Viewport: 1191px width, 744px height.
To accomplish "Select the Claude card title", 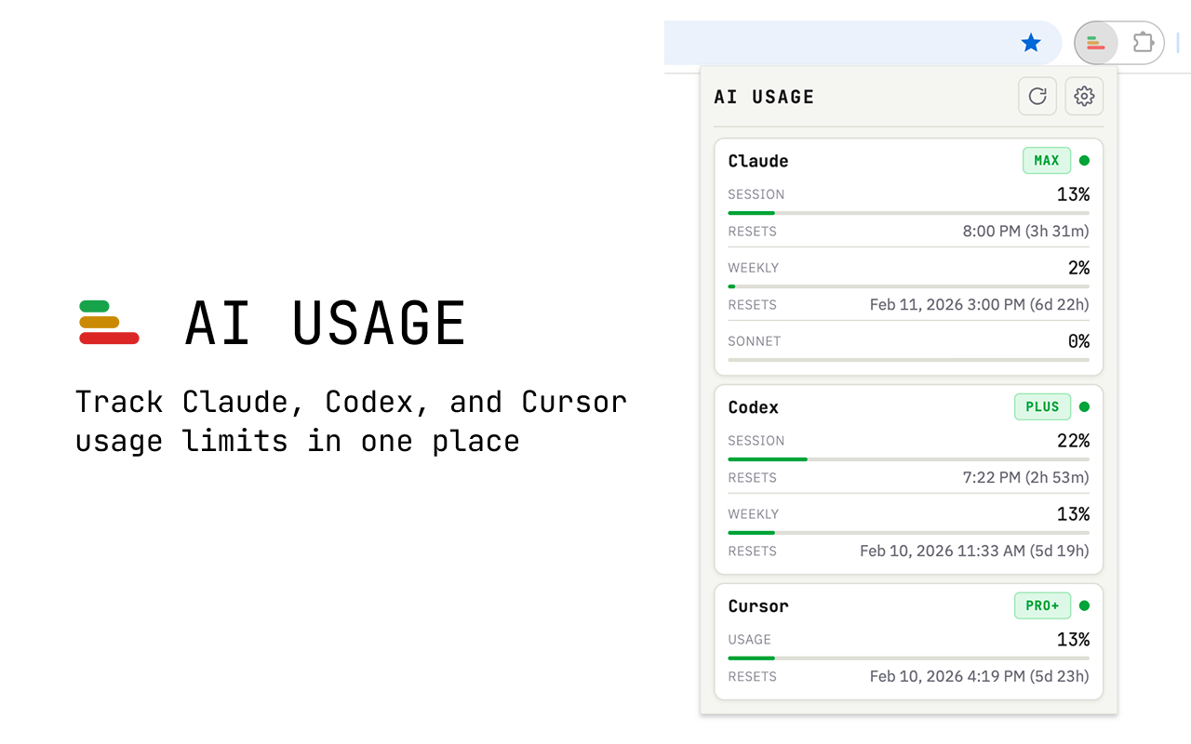I will click(x=758, y=161).
